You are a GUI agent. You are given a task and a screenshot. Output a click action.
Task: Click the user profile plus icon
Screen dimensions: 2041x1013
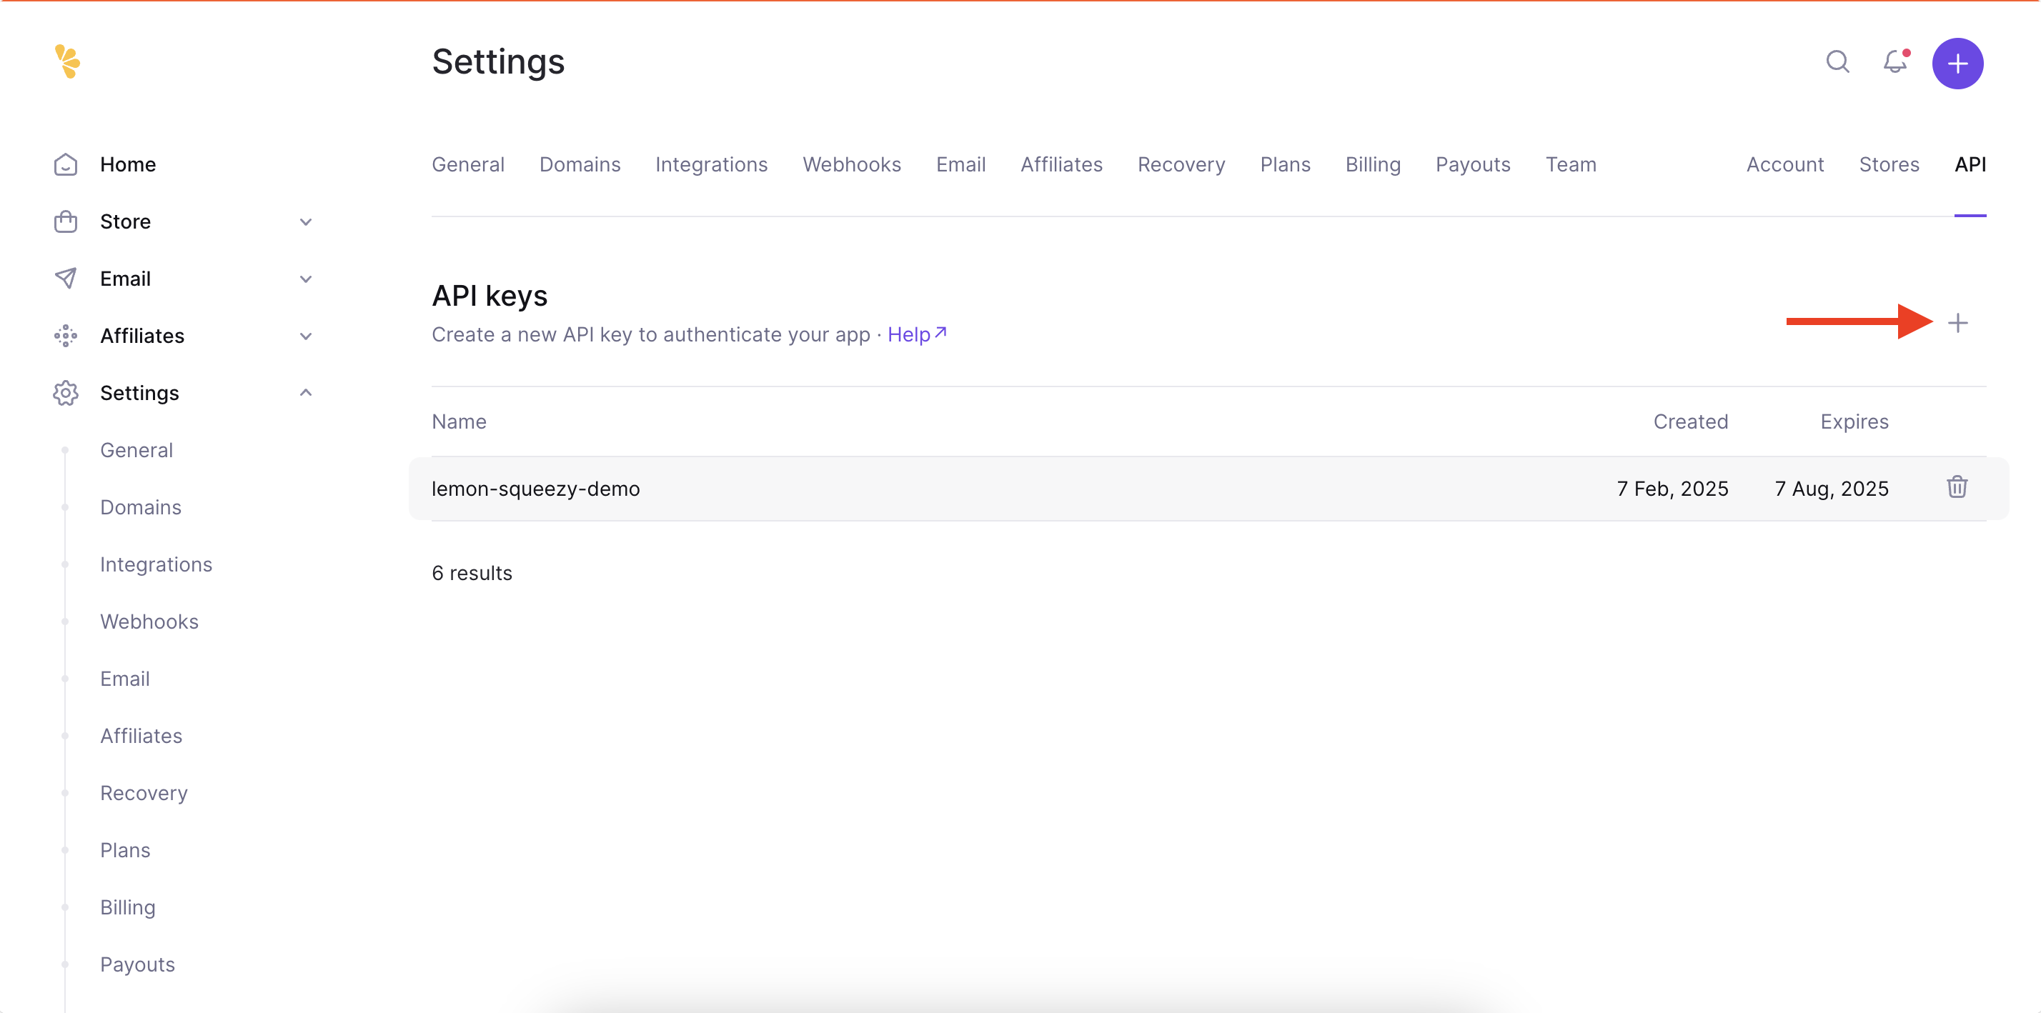pyautogui.click(x=1957, y=61)
